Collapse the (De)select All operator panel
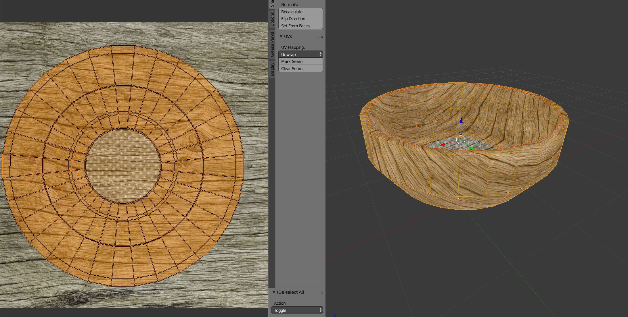Screen dimensions: 628x317 coord(274,292)
